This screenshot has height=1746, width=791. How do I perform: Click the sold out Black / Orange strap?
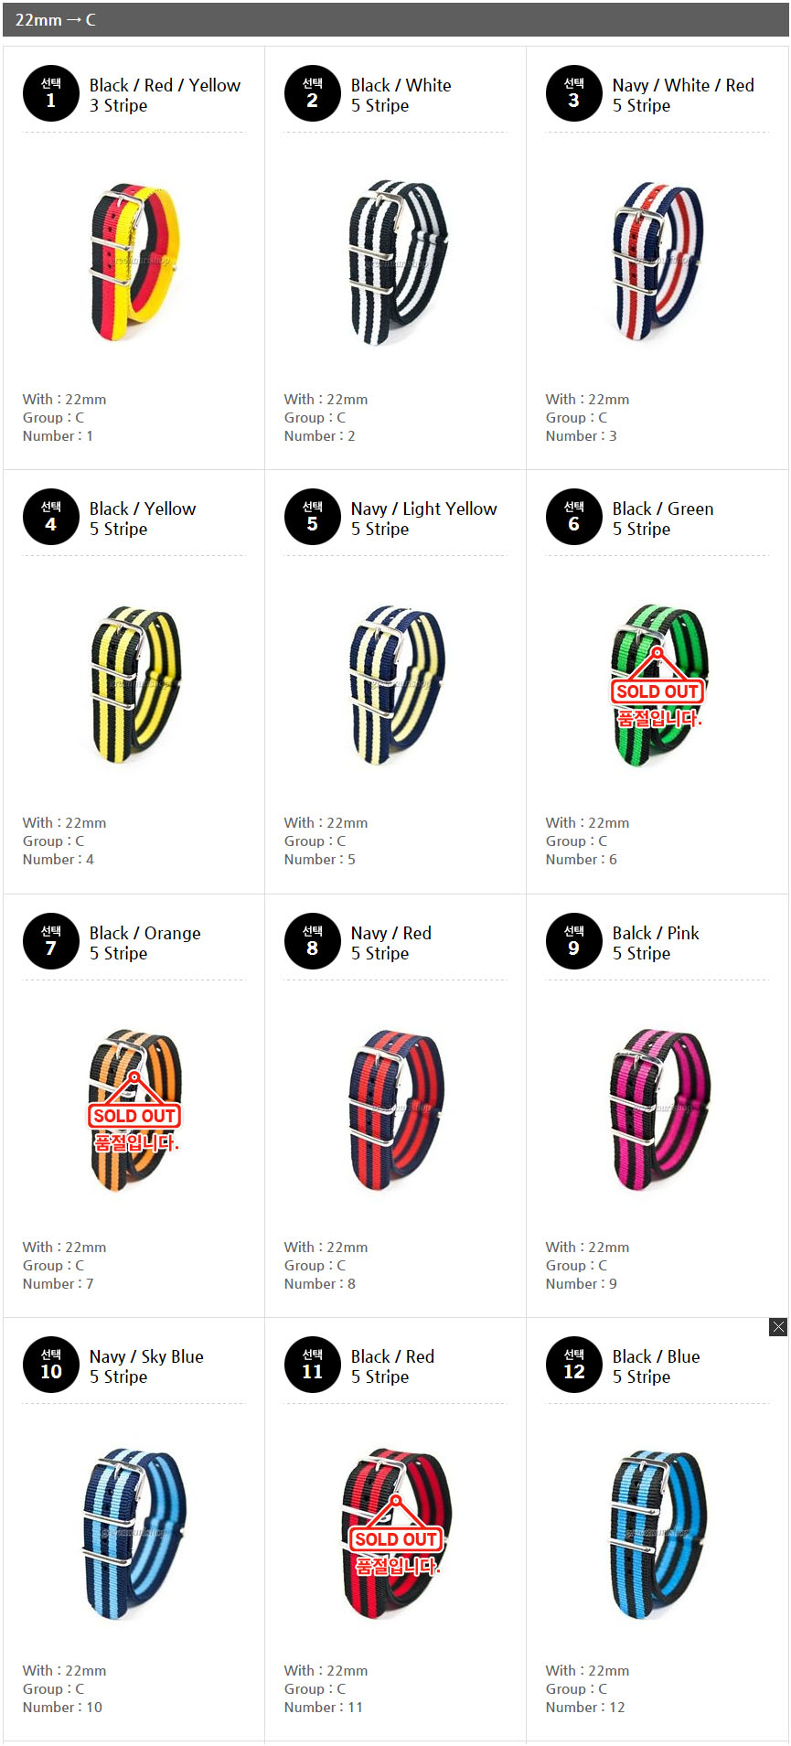point(134,1110)
